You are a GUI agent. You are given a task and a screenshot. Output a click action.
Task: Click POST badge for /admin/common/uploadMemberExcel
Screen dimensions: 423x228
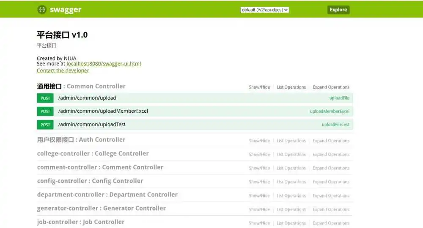(x=45, y=111)
